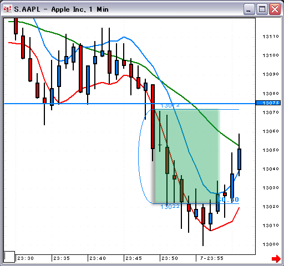Click the 13010 price axis label
This screenshot has height=266, width=284.
click(x=271, y=226)
